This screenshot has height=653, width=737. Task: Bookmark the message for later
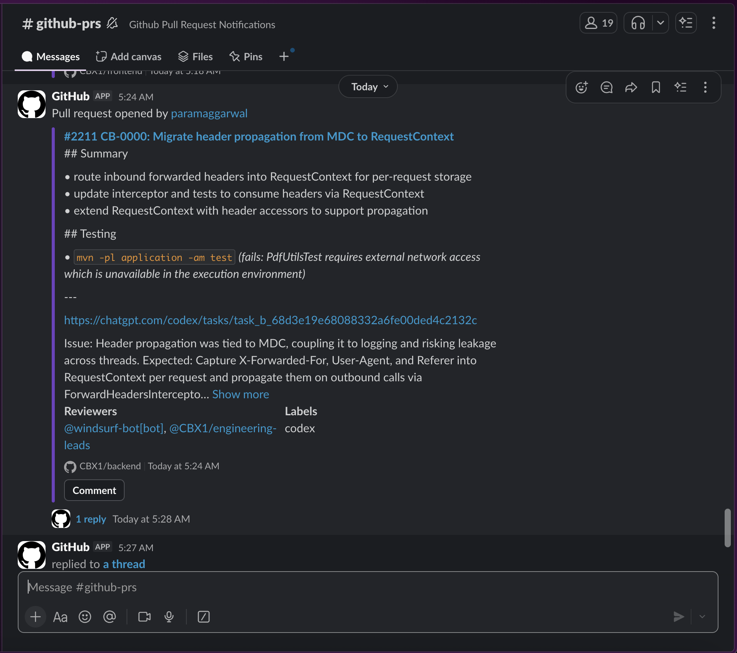(x=656, y=88)
